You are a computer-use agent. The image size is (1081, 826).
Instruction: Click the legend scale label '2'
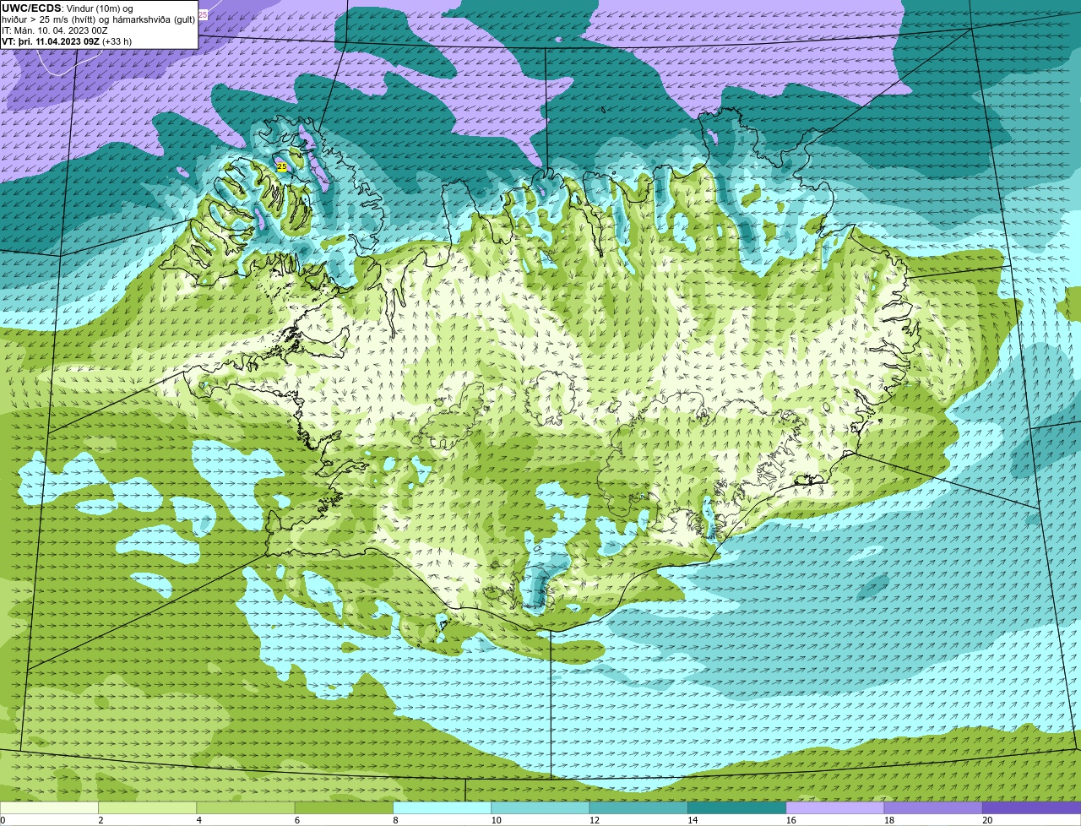(x=100, y=820)
